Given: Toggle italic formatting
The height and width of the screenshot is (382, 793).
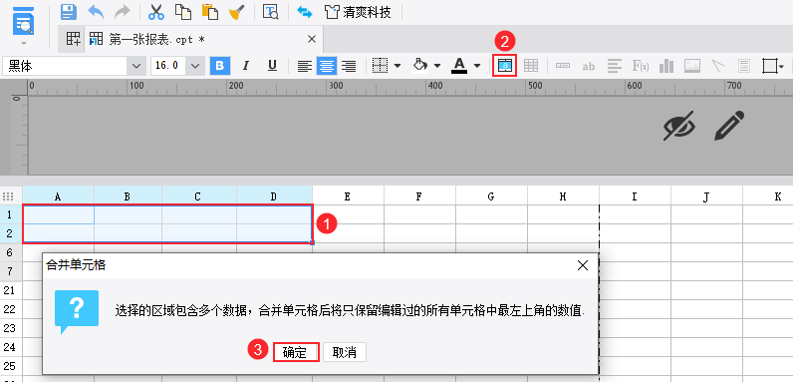Looking at the screenshot, I should pos(246,66).
